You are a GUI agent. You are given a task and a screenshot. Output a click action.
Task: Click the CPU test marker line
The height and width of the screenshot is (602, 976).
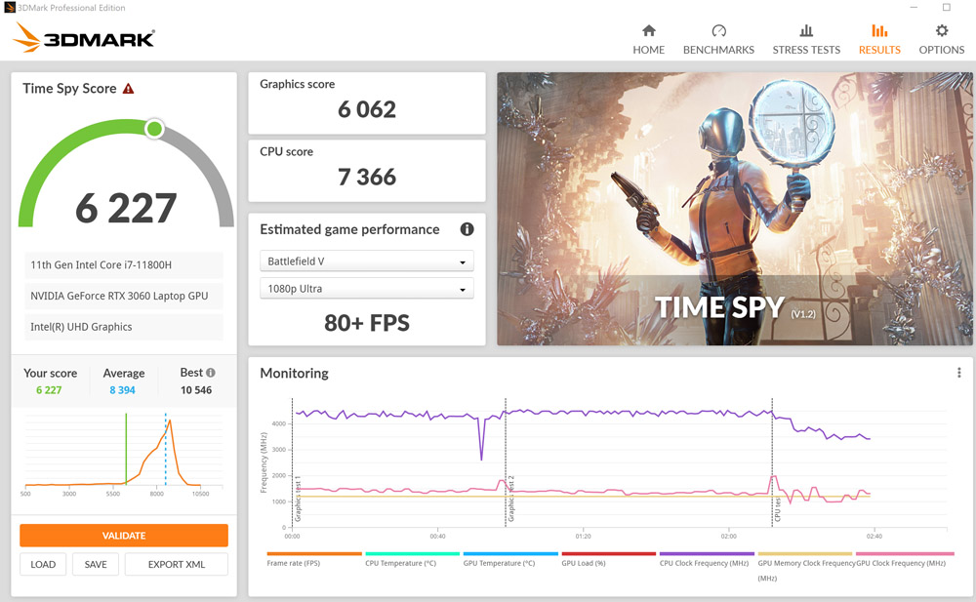tap(772, 463)
